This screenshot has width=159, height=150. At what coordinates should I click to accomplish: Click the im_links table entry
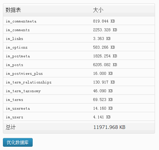pos(15,39)
